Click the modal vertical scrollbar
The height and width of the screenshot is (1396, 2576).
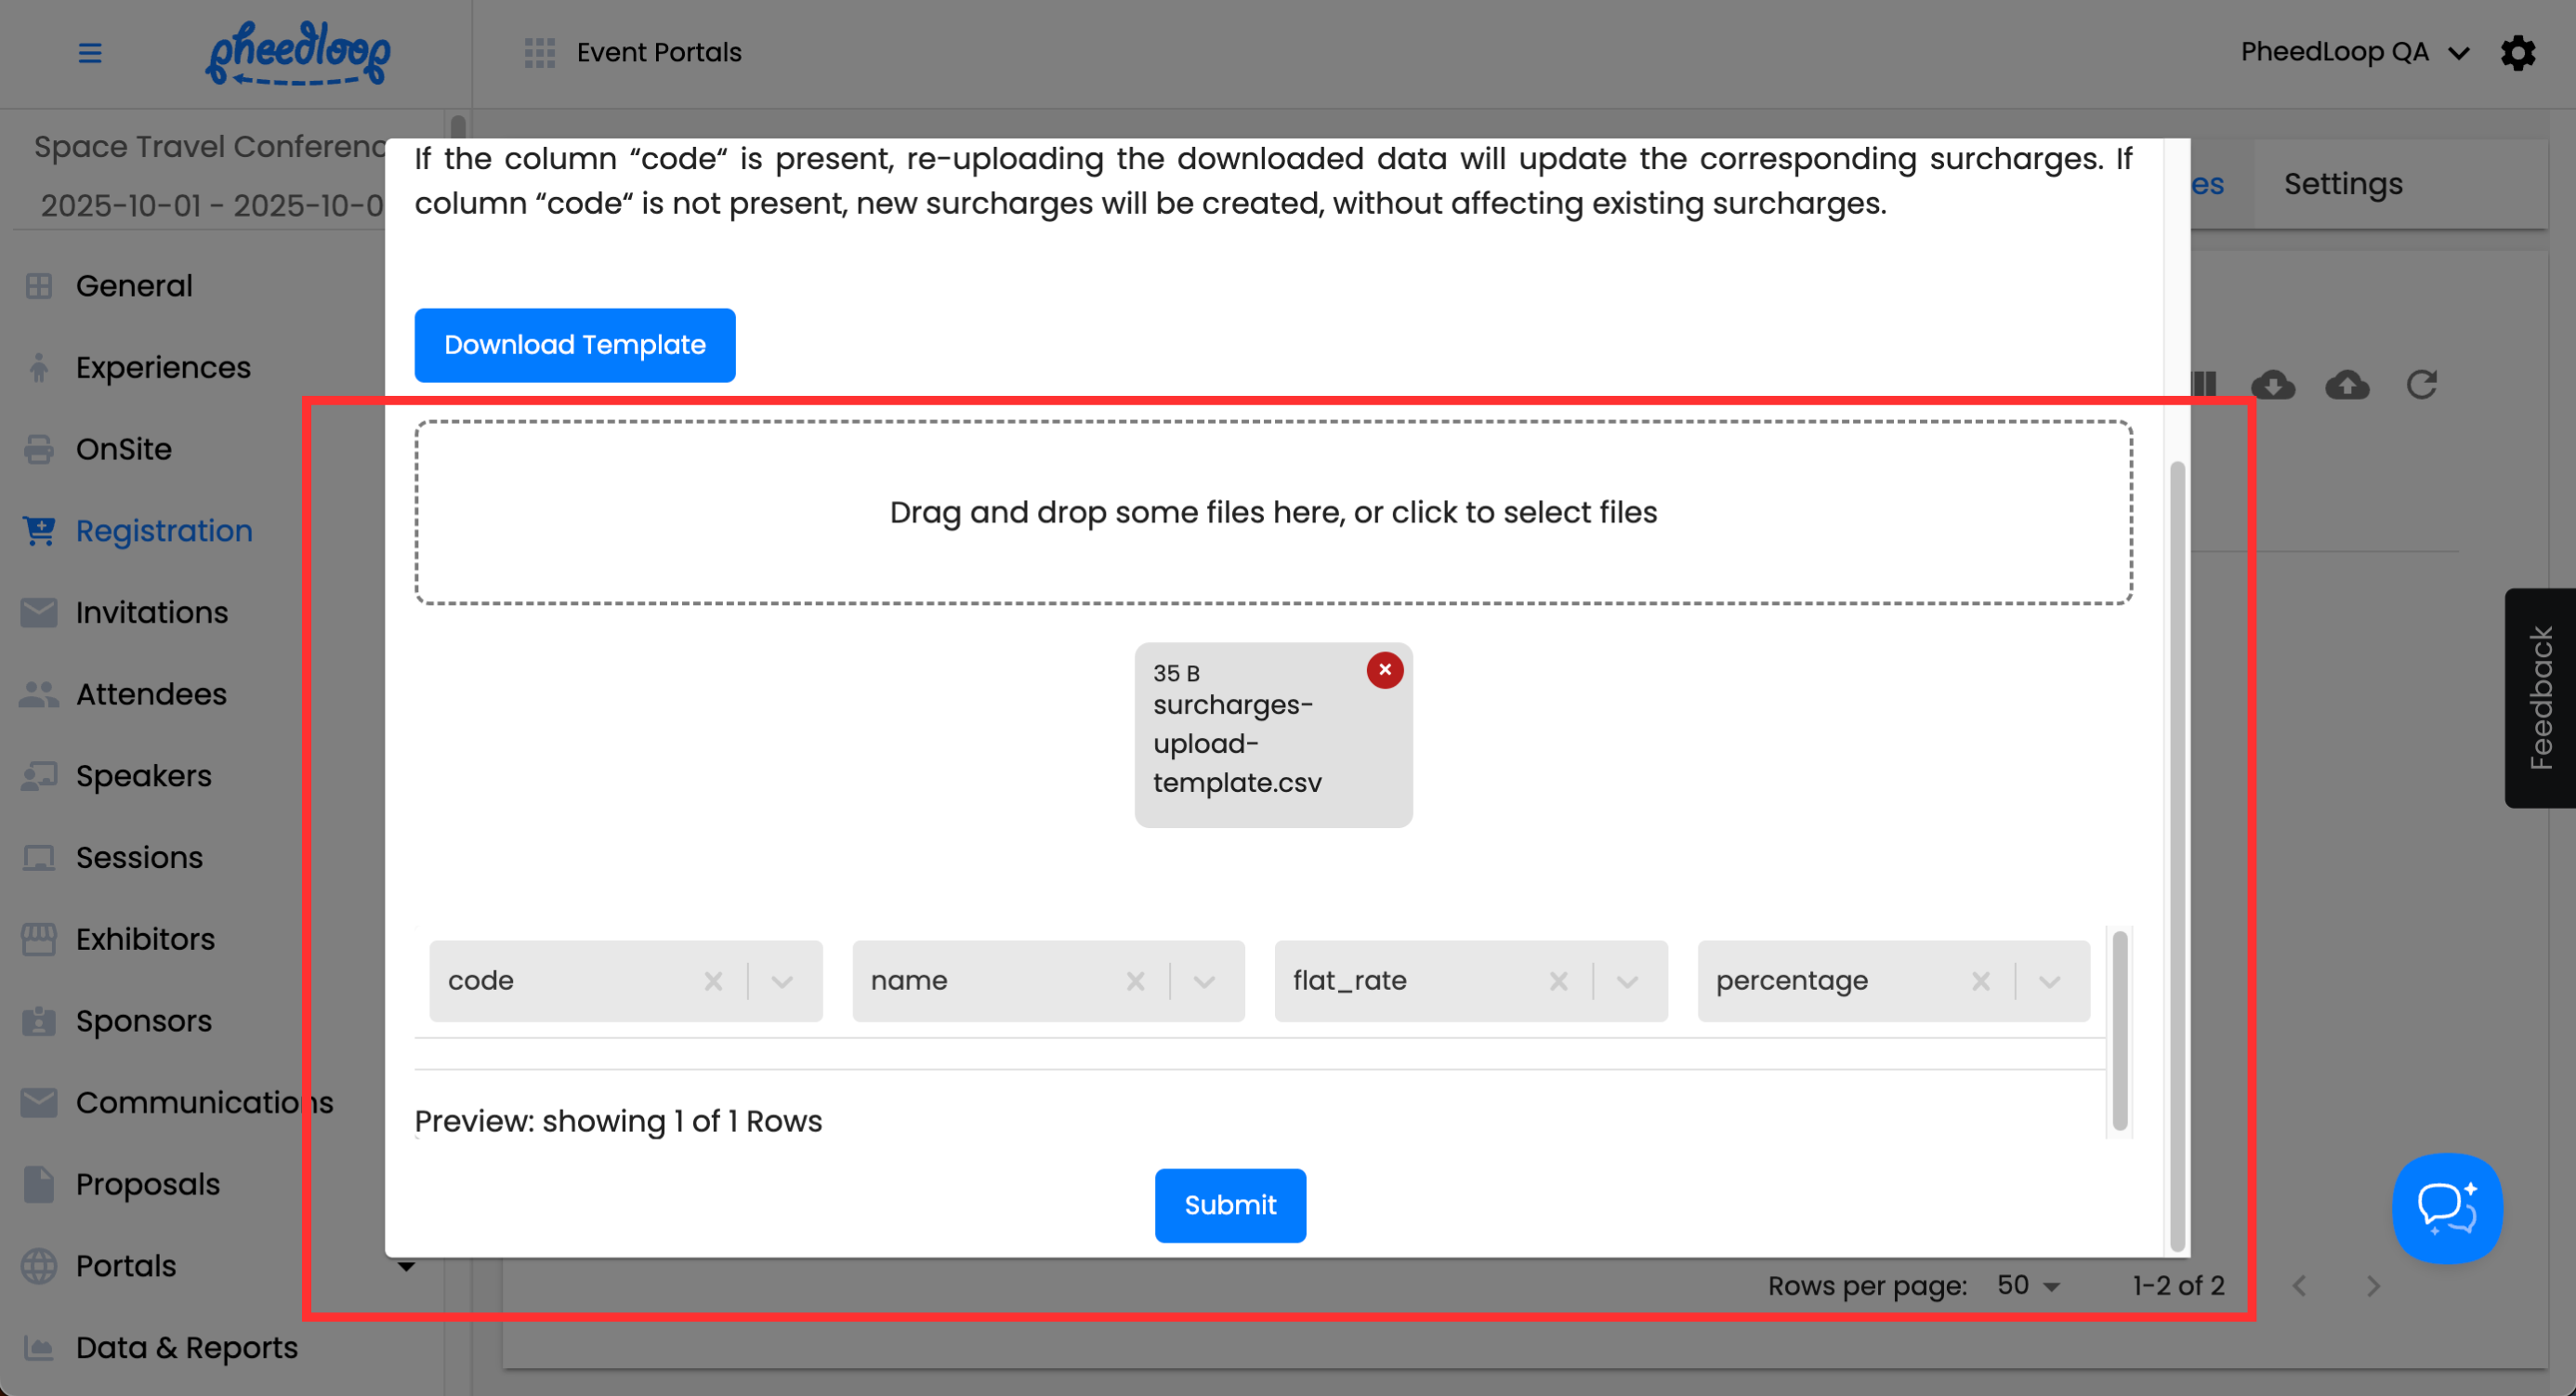2176,855
